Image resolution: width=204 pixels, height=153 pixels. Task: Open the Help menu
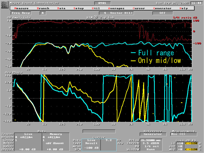184,8
